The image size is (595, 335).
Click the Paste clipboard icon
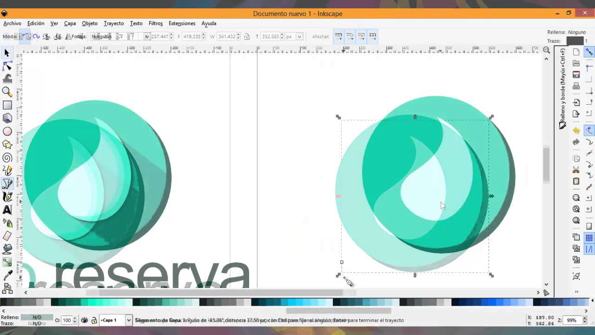576,181
